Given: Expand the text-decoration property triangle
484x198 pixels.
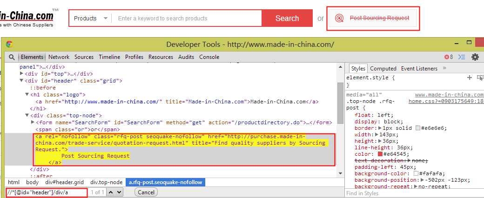Looking at the screenshot, I should pyautogui.click(x=409, y=160).
